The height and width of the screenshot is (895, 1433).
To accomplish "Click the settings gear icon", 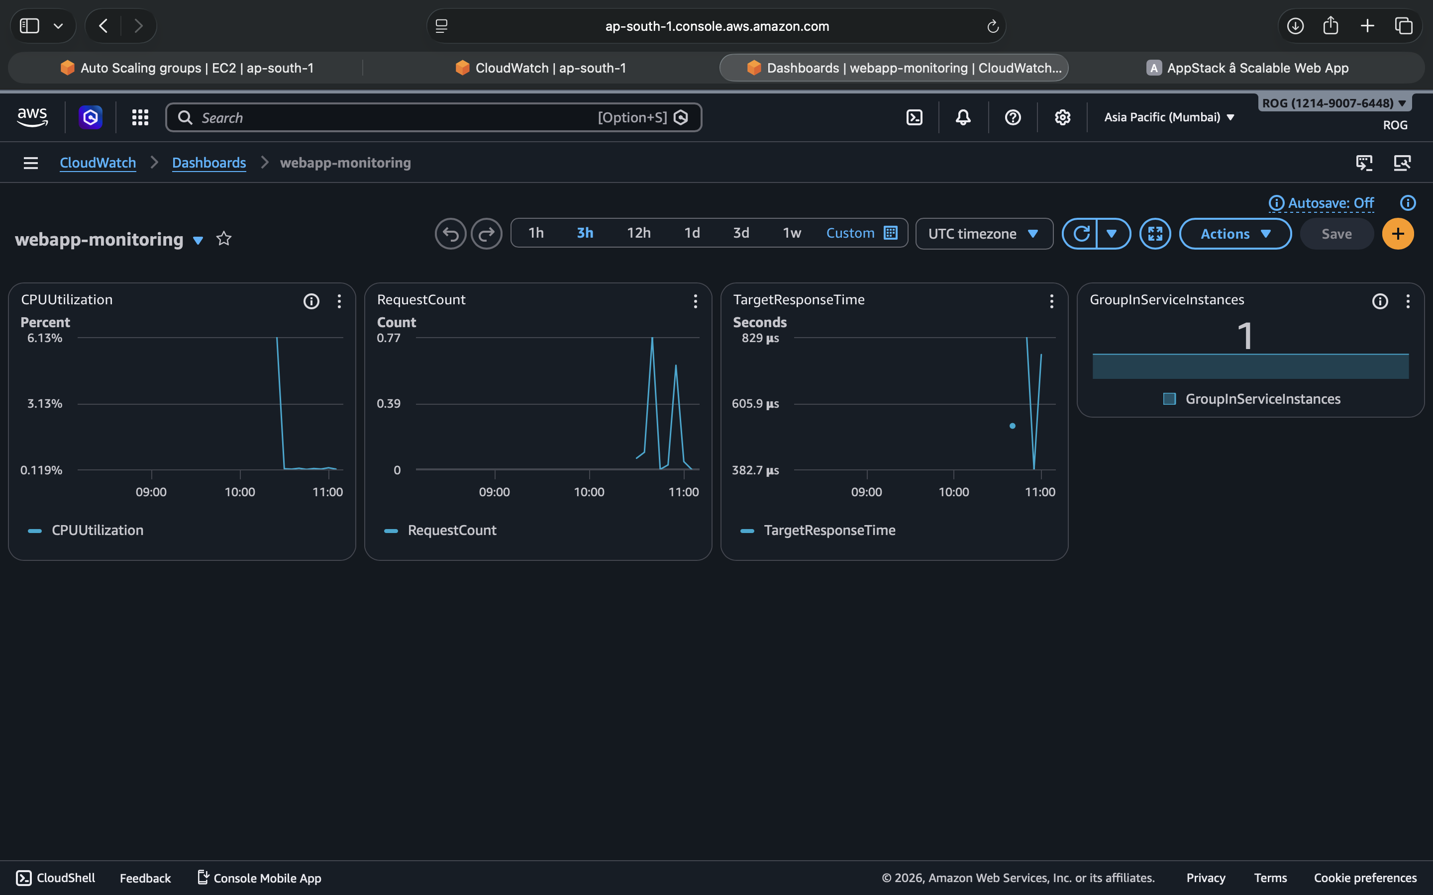I will coord(1062,117).
